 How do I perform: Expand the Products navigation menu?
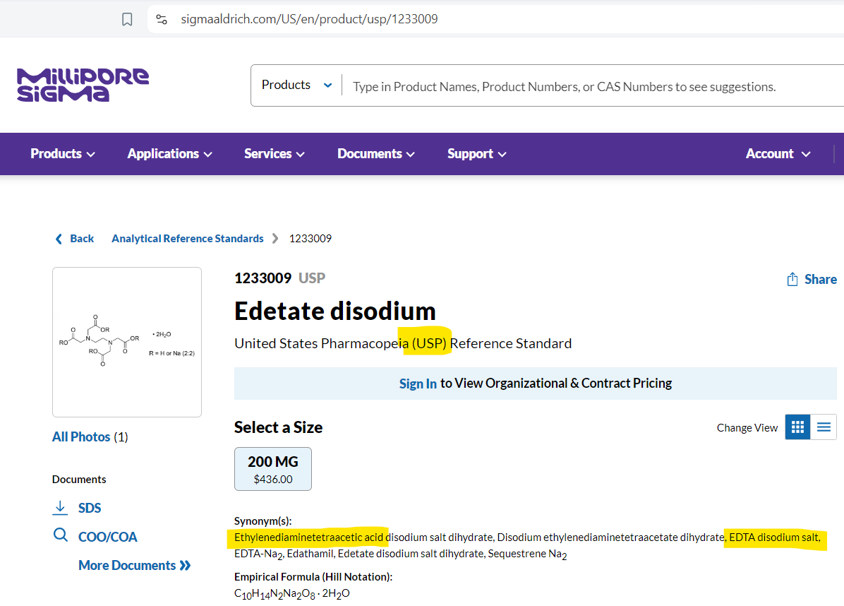[63, 154]
